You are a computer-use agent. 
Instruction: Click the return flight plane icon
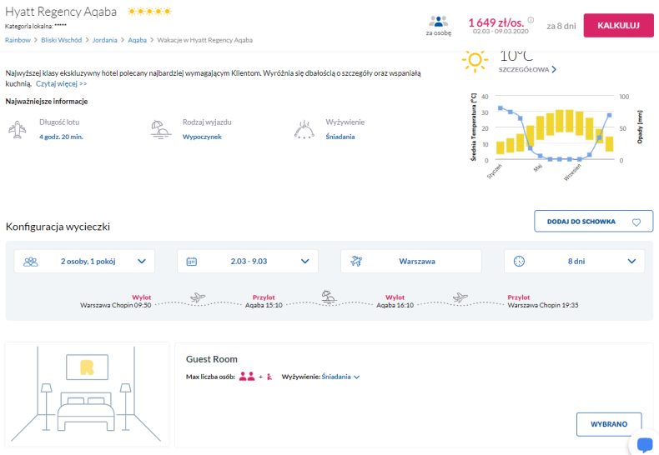pyautogui.click(x=460, y=297)
